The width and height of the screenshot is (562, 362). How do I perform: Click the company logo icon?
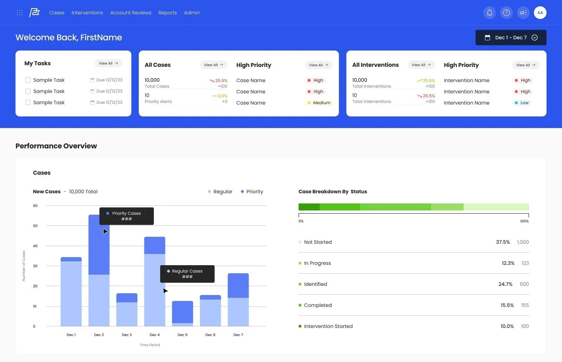[x=34, y=13]
